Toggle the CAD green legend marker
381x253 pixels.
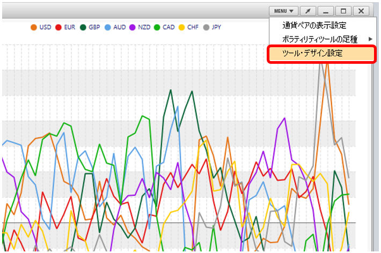(157, 27)
